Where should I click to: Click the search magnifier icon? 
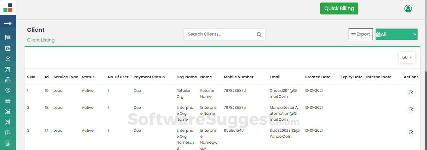point(259,35)
